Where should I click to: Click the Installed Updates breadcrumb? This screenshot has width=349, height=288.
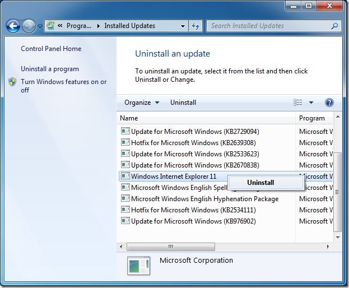[130, 26]
